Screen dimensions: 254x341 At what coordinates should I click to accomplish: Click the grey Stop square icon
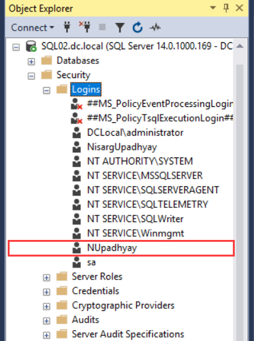(102, 28)
